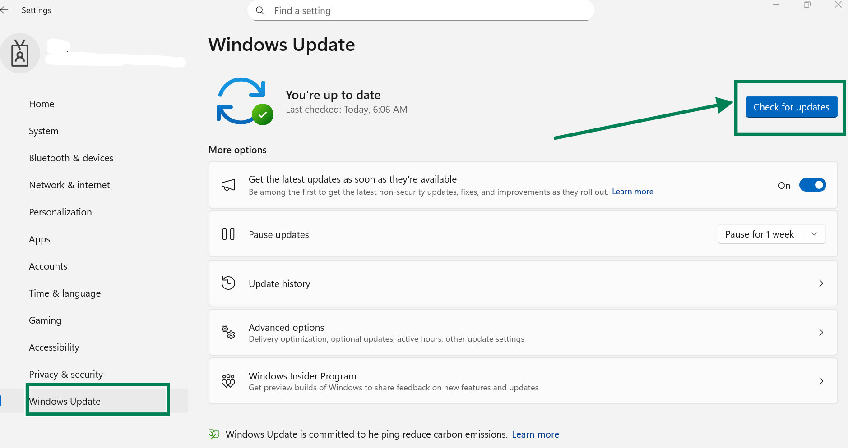
Task: Select Time & language in the sidebar
Action: (x=65, y=293)
